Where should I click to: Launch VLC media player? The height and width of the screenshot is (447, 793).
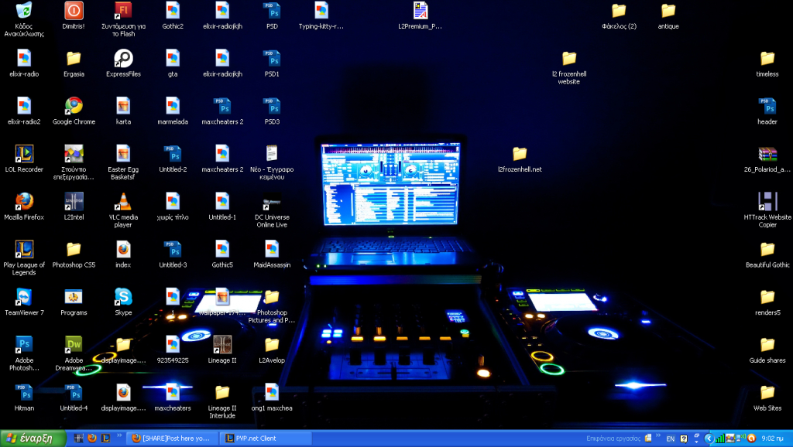[123, 201]
